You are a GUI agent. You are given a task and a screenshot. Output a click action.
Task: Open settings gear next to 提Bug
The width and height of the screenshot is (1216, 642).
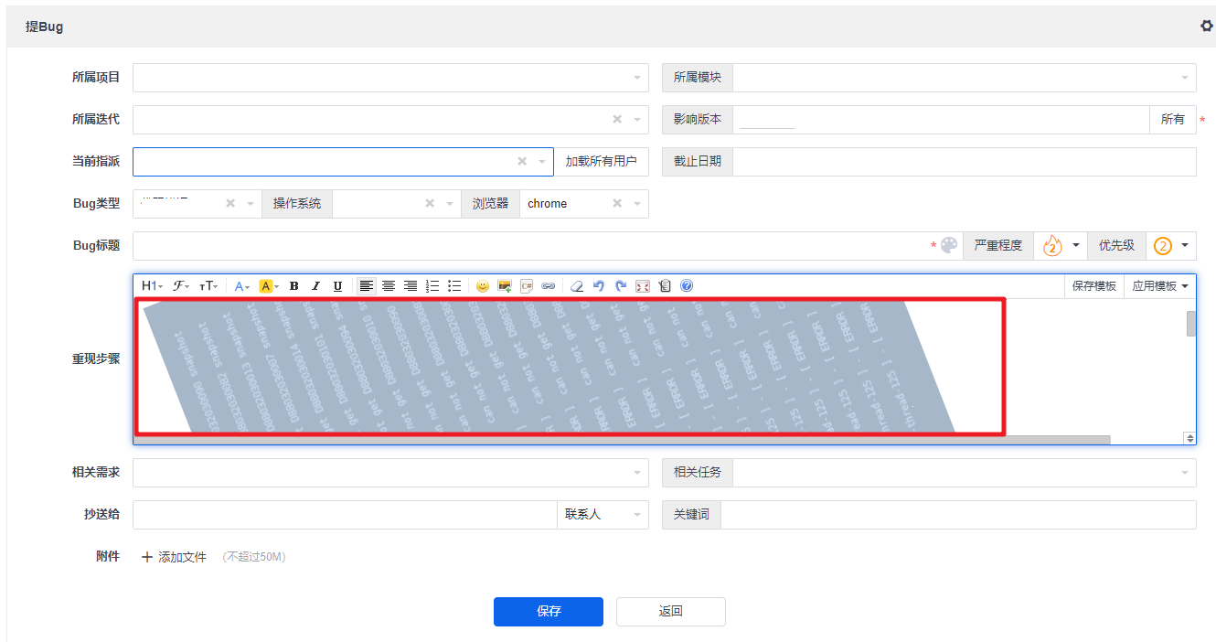(x=1206, y=27)
